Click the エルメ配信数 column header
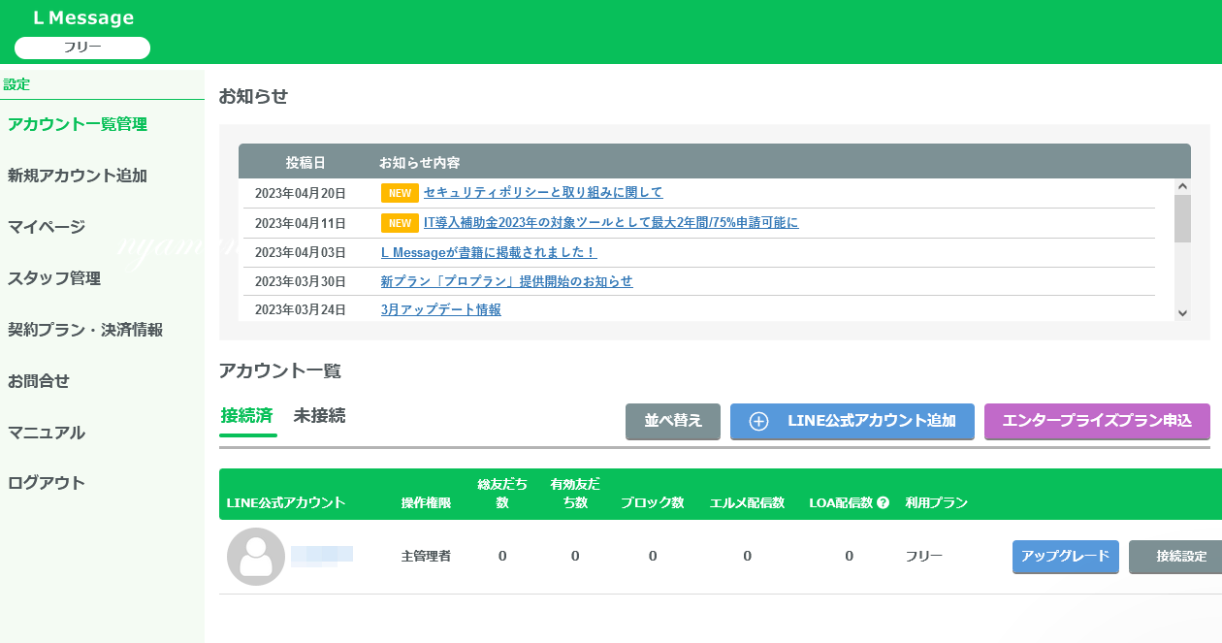The image size is (1222, 643). [747, 503]
